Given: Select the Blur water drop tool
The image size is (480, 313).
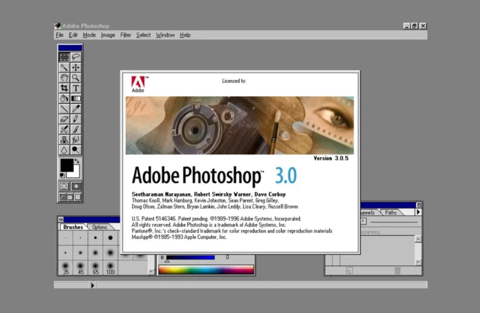Looking at the screenshot, I should coord(64,150).
